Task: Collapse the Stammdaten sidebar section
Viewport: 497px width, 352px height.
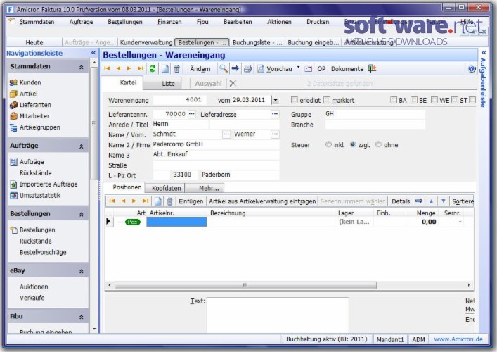Action: [81, 67]
